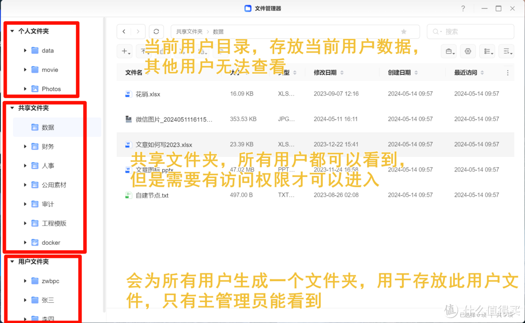This screenshot has width=525, height=323.
Task: Open the search magnifier icon in the search bar
Action: point(435,31)
